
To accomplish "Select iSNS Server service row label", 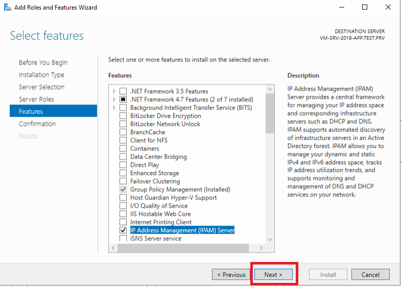I will [x=156, y=238].
